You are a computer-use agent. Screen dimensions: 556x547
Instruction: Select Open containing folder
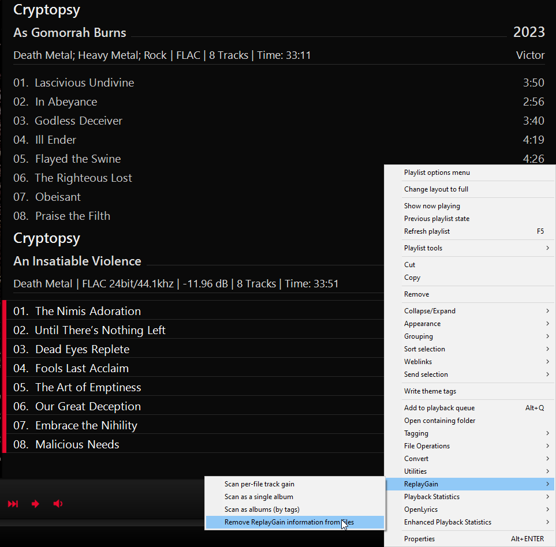[470, 421]
